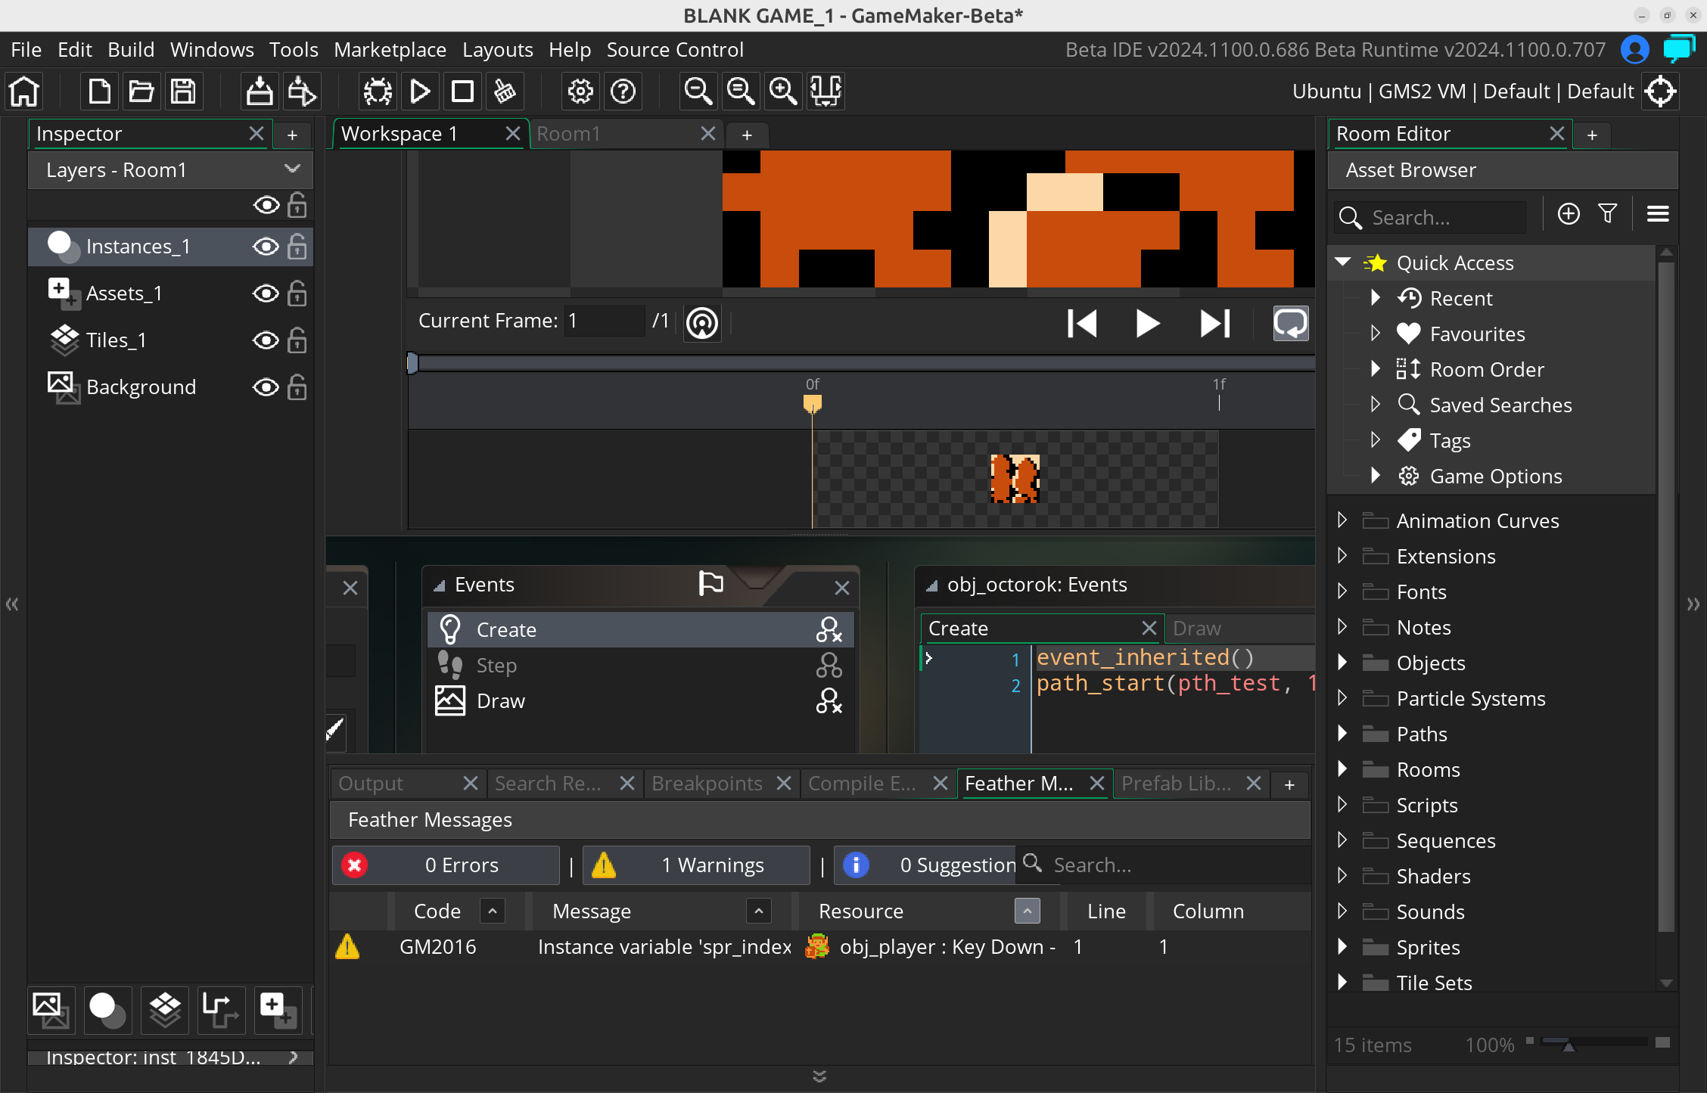
Task: Save the project with the floppy icon
Action: (x=183, y=92)
